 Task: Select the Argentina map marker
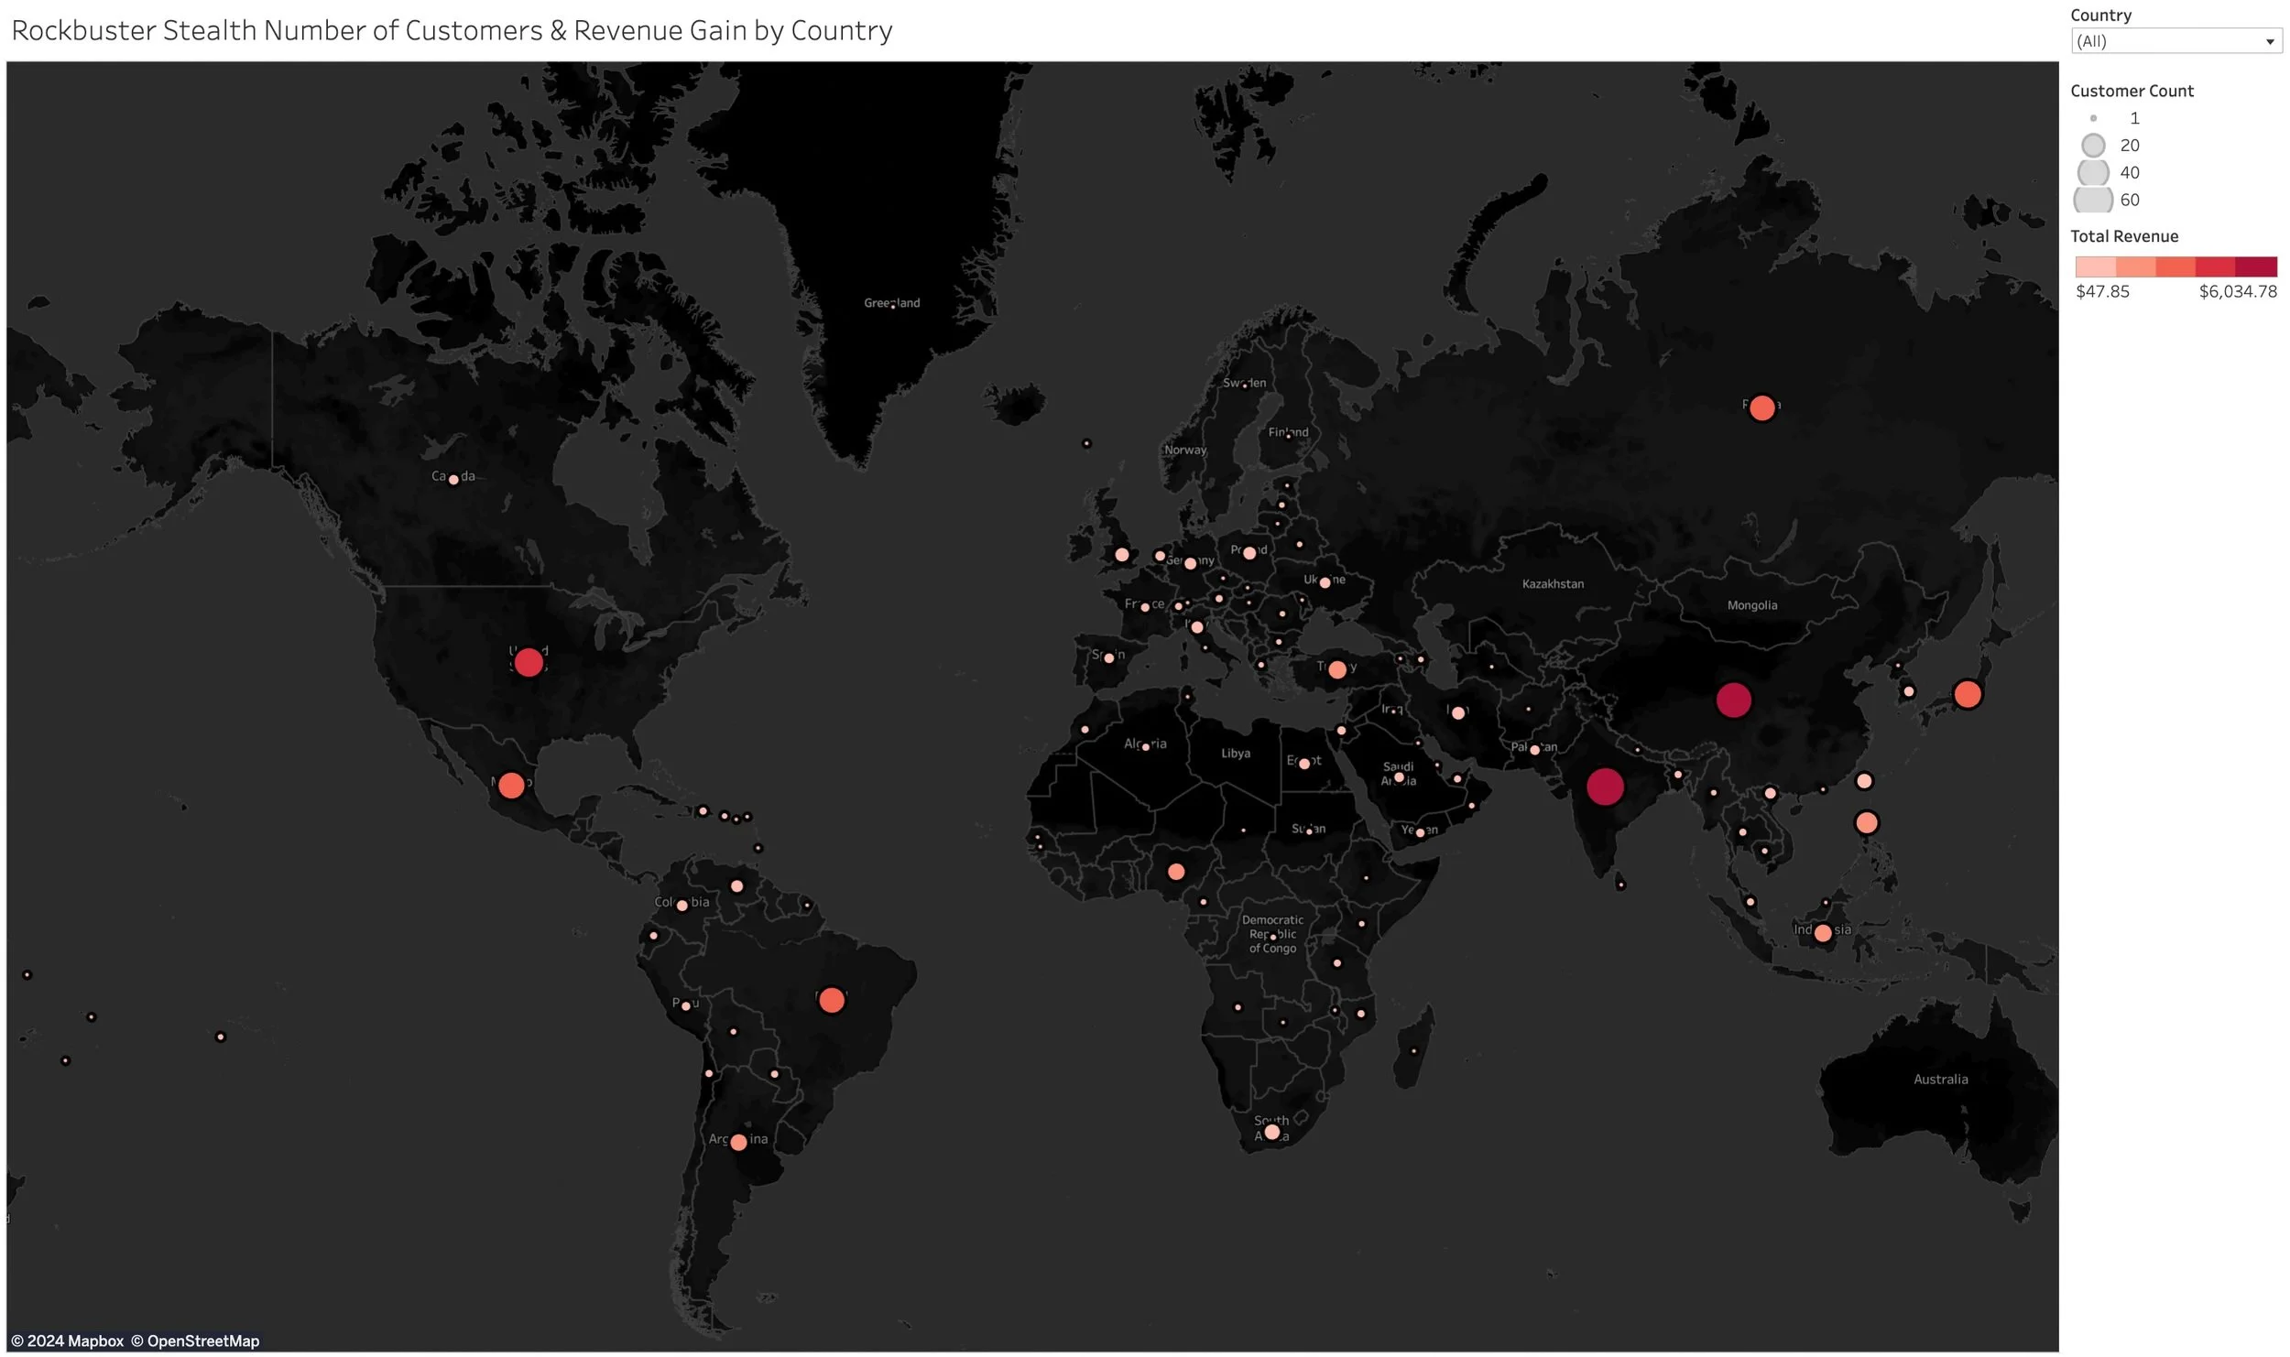(738, 1142)
